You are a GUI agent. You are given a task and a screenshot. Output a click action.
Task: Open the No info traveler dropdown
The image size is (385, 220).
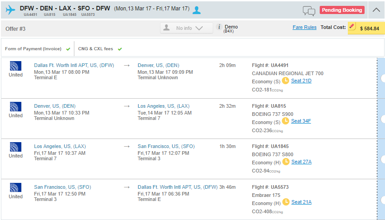click(186, 28)
